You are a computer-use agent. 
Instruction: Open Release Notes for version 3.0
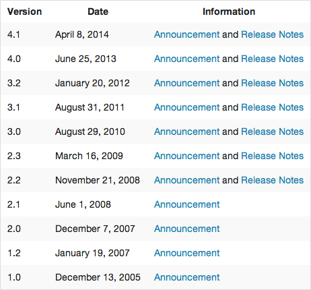(x=272, y=132)
